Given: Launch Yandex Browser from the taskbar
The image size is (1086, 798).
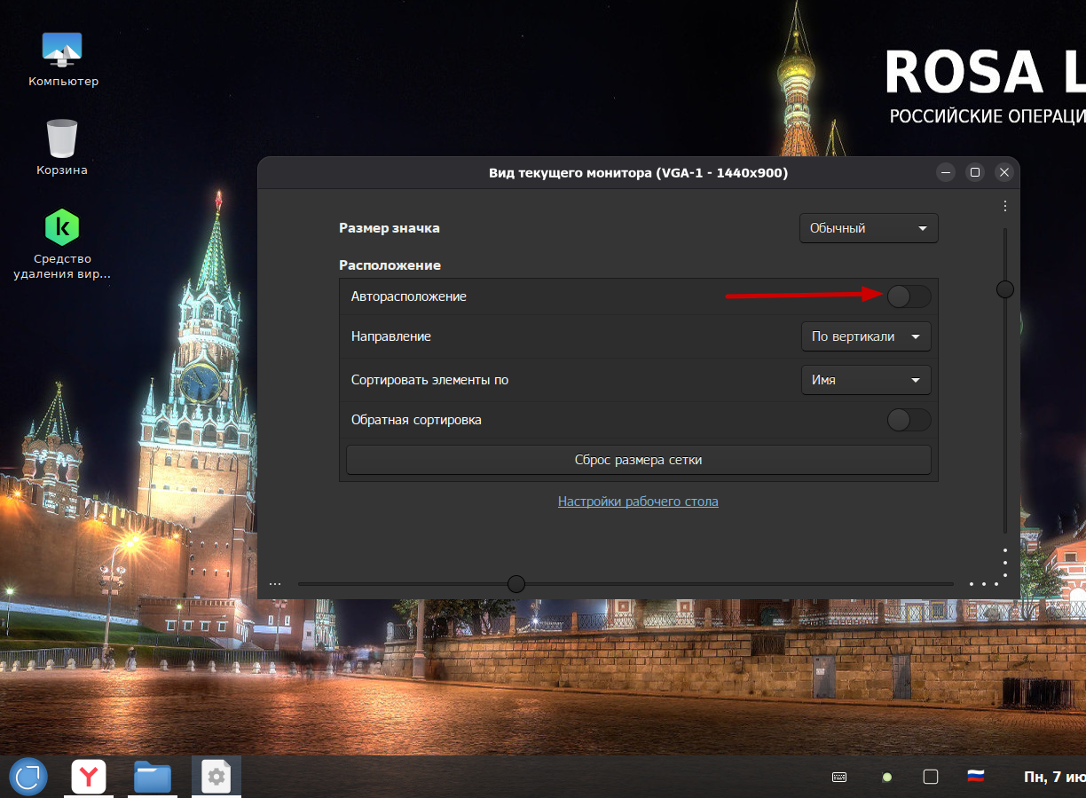Looking at the screenshot, I should [x=89, y=777].
